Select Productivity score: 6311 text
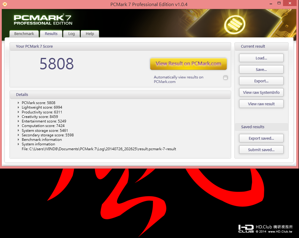 (x=42, y=112)
